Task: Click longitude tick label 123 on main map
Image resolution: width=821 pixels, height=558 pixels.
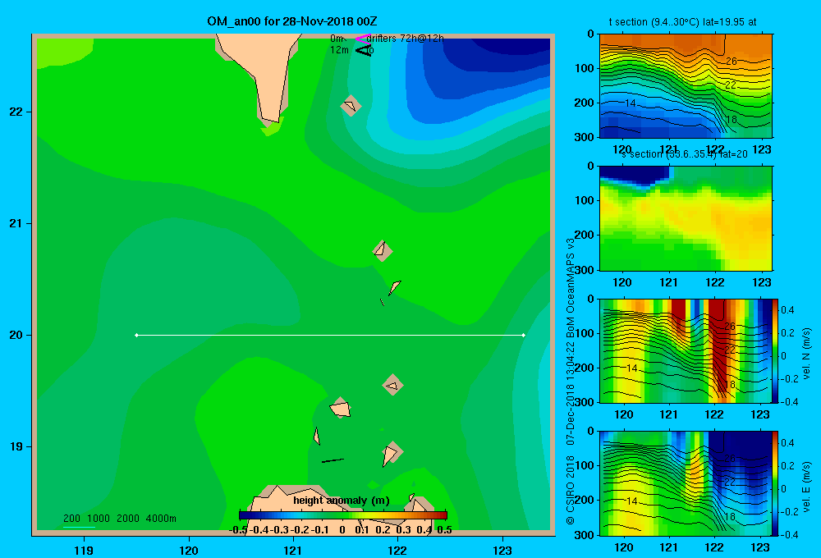Action: point(502,551)
